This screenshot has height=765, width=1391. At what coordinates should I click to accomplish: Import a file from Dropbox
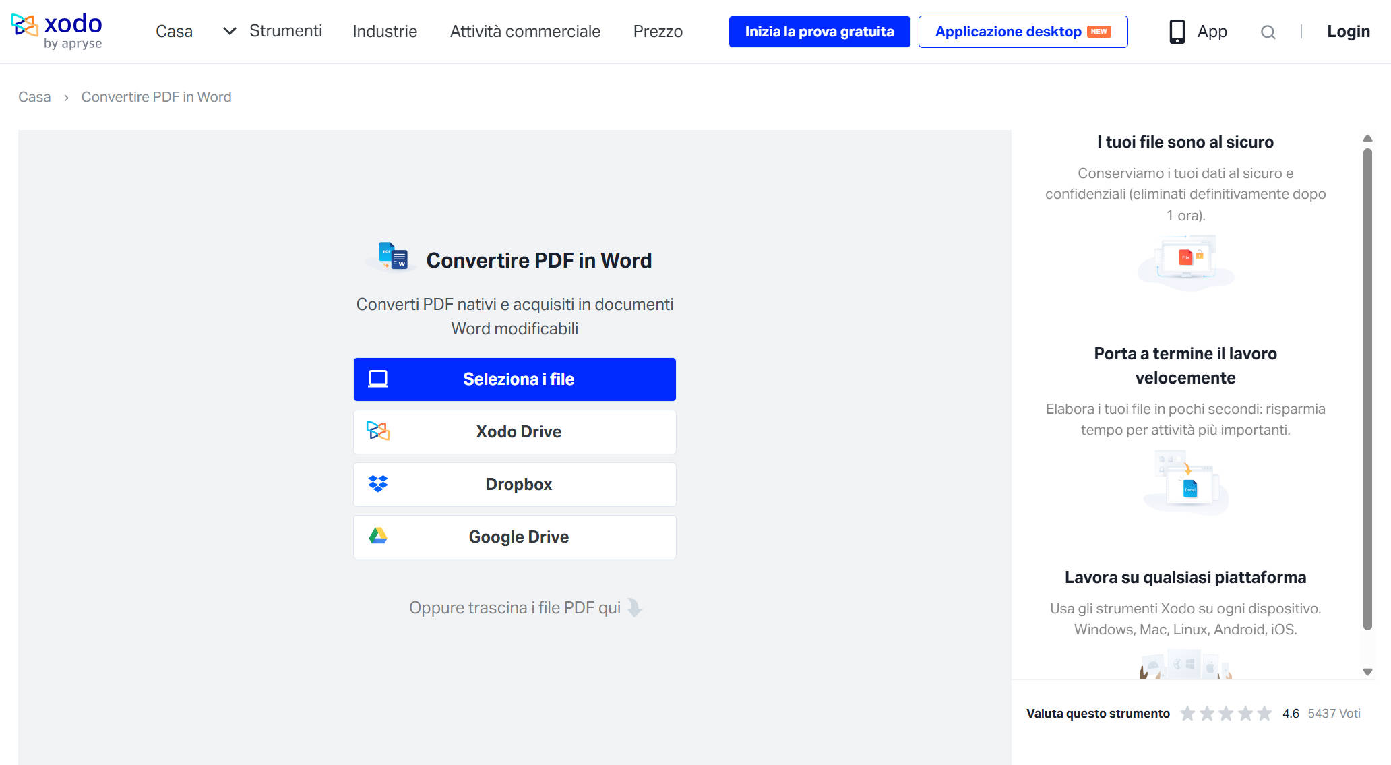click(515, 485)
